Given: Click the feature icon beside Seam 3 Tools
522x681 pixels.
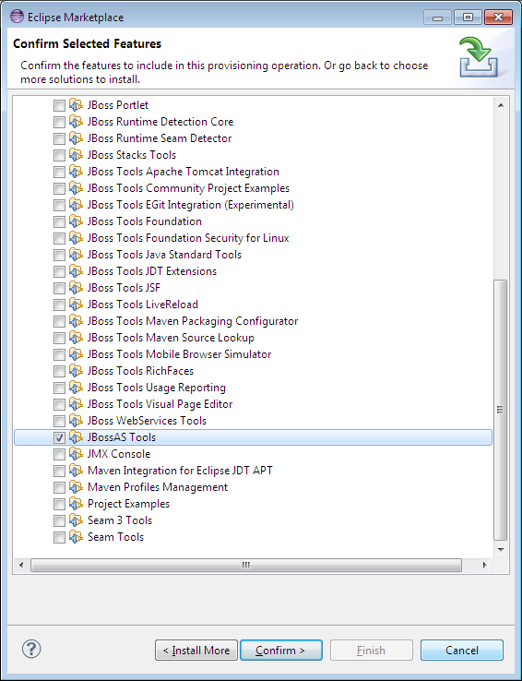Looking at the screenshot, I should (x=76, y=520).
